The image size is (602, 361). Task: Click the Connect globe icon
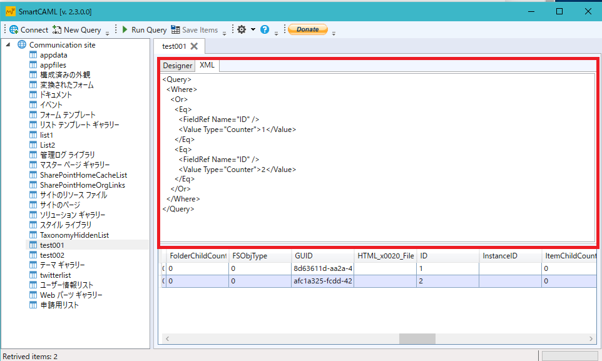[x=14, y=29]
